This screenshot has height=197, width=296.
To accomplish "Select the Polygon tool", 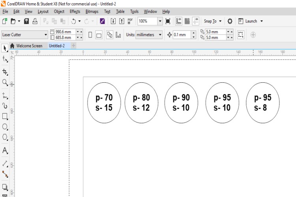I will (5, 137).
